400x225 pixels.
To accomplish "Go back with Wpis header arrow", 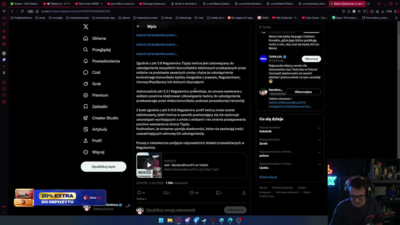I will coord(138,27).
